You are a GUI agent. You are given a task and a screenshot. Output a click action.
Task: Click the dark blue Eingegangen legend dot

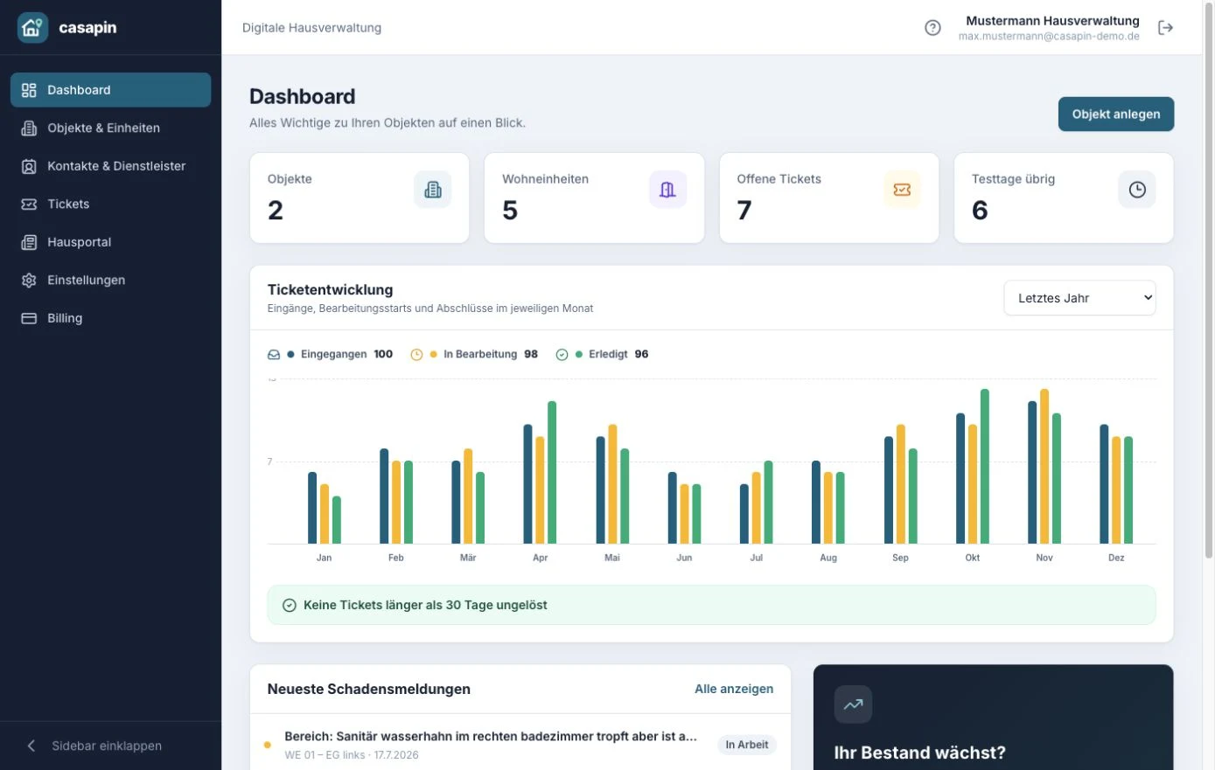(x=290, y=355)
